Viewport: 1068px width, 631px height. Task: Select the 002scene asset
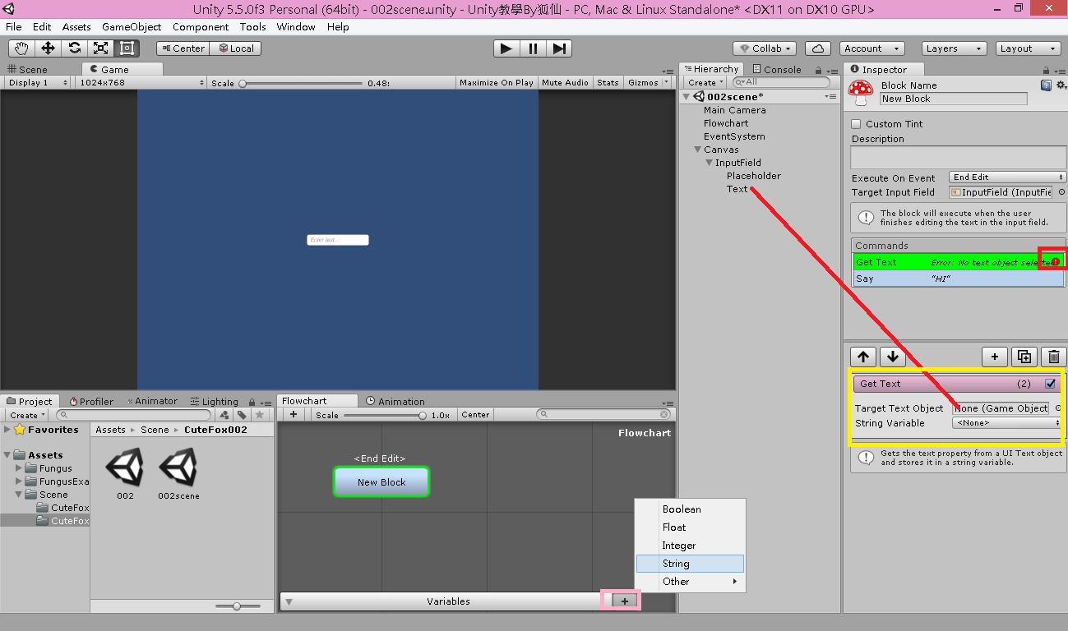178,474
